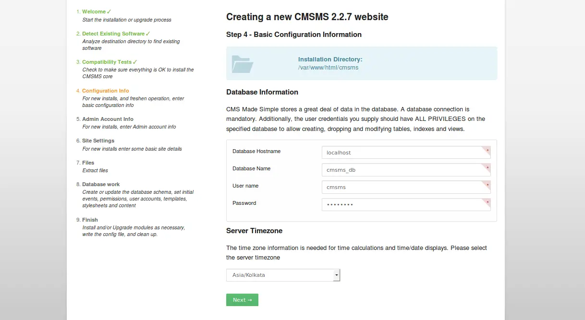Open the Asia/Kolkata timezone dropdown
585x320 pixels.
coord(283,275)
